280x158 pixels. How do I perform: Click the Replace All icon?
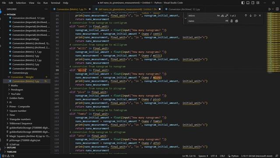[236, 21]
